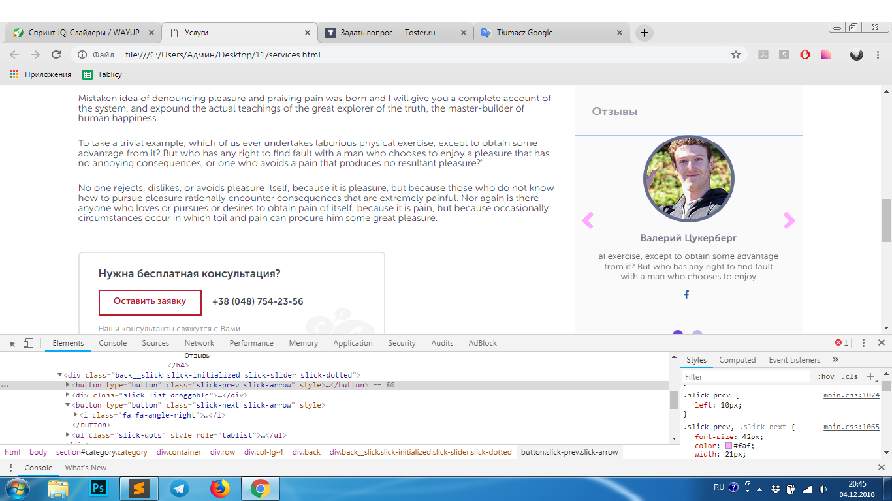The width and height of the screenshot is (892, 501).
Task: Show more styles pane tabs chevron
Action: pos(835,360)
